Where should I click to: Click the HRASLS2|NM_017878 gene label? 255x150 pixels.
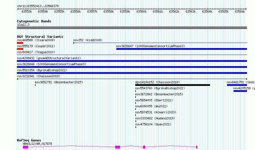click(x=38, y=144)
